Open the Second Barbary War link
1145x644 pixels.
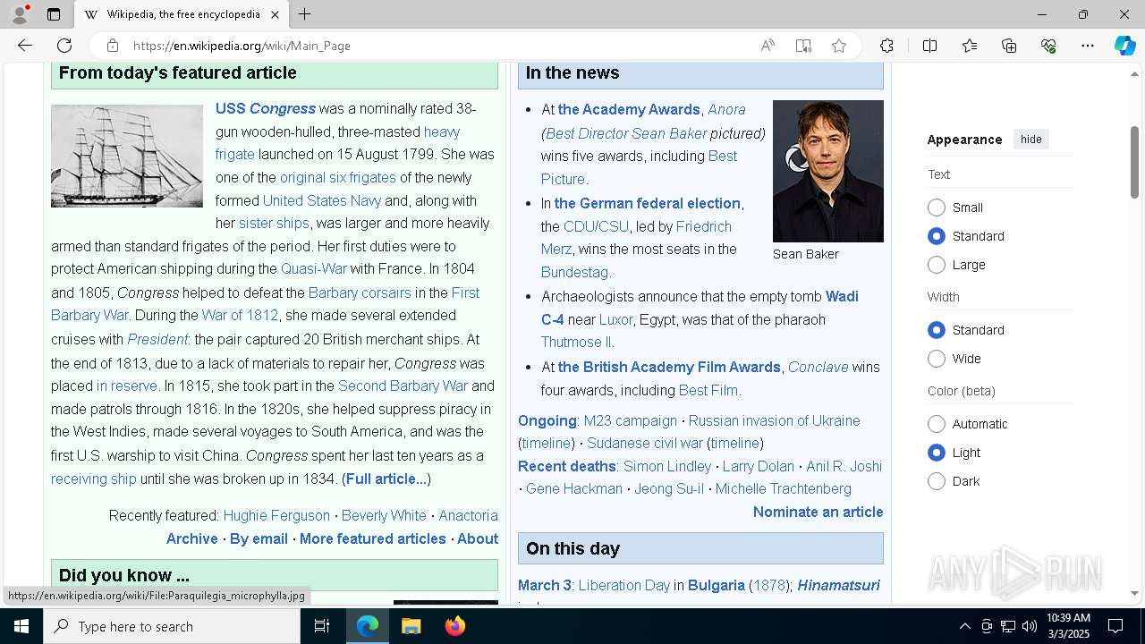pos(403,386)
